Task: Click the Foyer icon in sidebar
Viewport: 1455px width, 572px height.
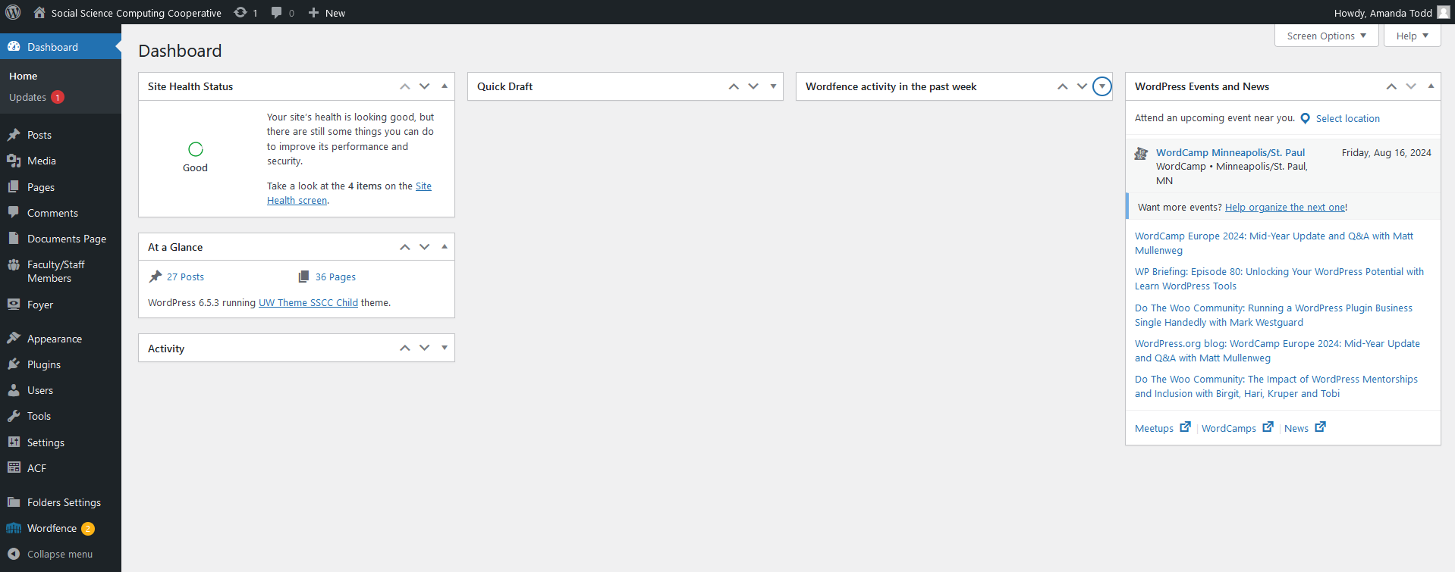Action: coord(14,304)
